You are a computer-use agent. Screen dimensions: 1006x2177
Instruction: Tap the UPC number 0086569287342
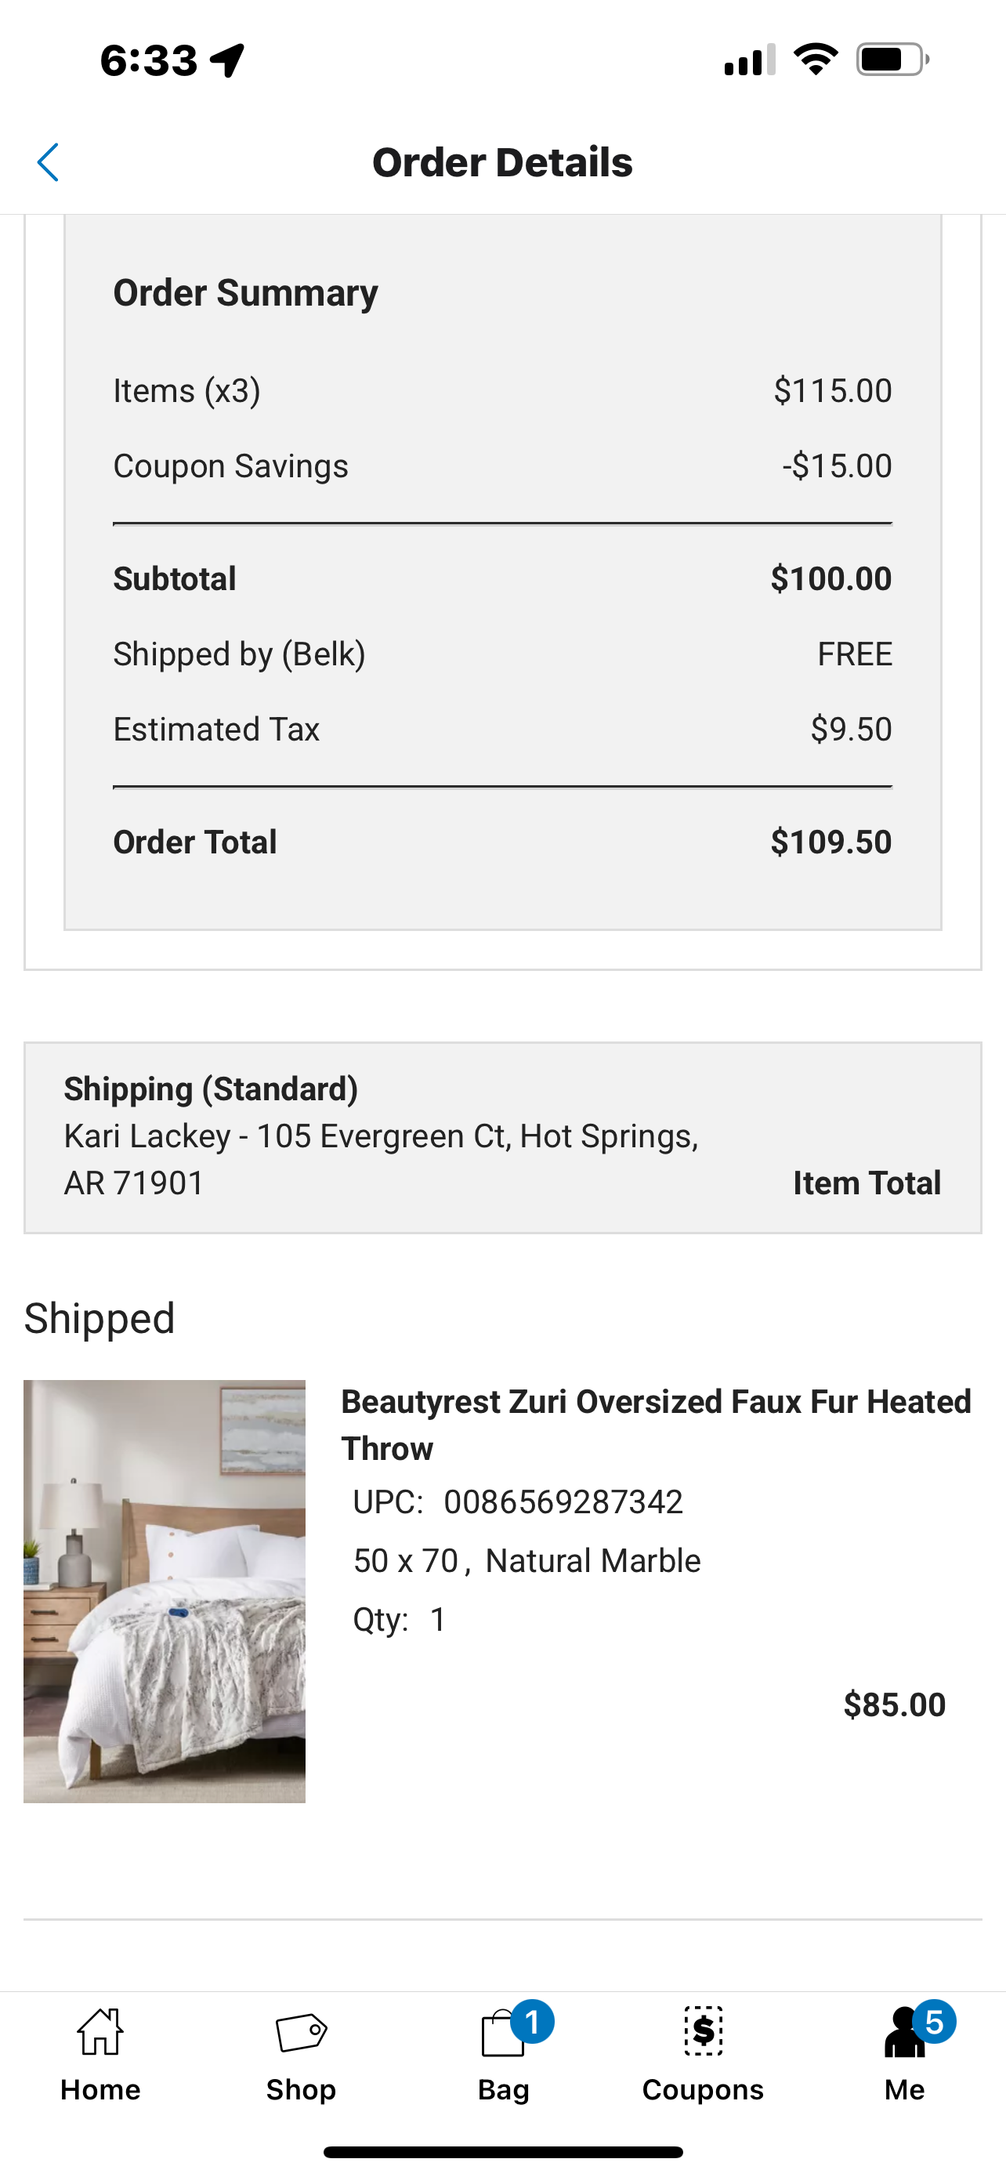563,1501
